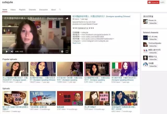Image resolution: width=167 pixels, height=114 pixels.
Task: Play the featured video
Action: click(7, 51)
